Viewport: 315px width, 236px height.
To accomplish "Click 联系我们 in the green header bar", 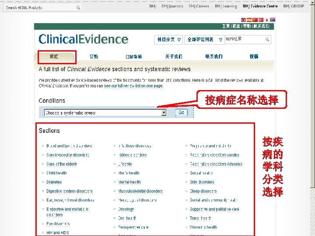I will (x=261, y=26).
